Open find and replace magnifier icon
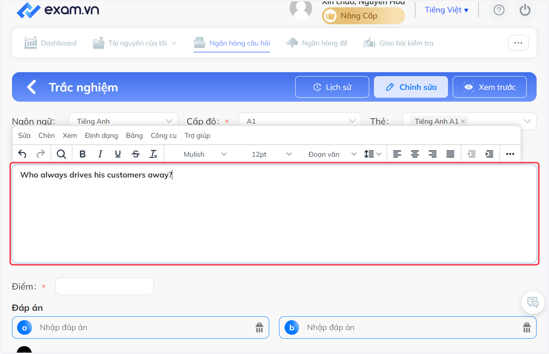This screenshot has height=354, width=549. coord(61,154)
